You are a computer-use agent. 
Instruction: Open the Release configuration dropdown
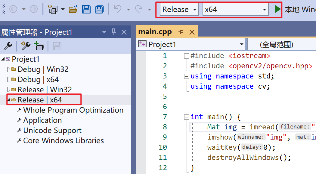179,9
